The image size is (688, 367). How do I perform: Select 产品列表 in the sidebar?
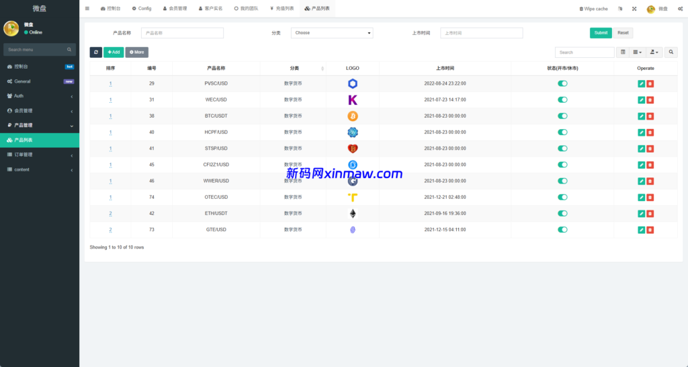pyautogui.click(x=40, y=140)
